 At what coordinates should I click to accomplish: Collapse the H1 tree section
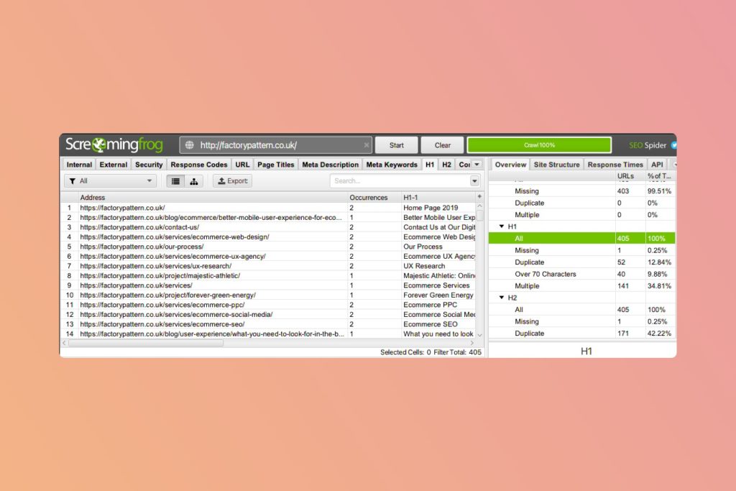pyautogui.click(x=502, y=226)
